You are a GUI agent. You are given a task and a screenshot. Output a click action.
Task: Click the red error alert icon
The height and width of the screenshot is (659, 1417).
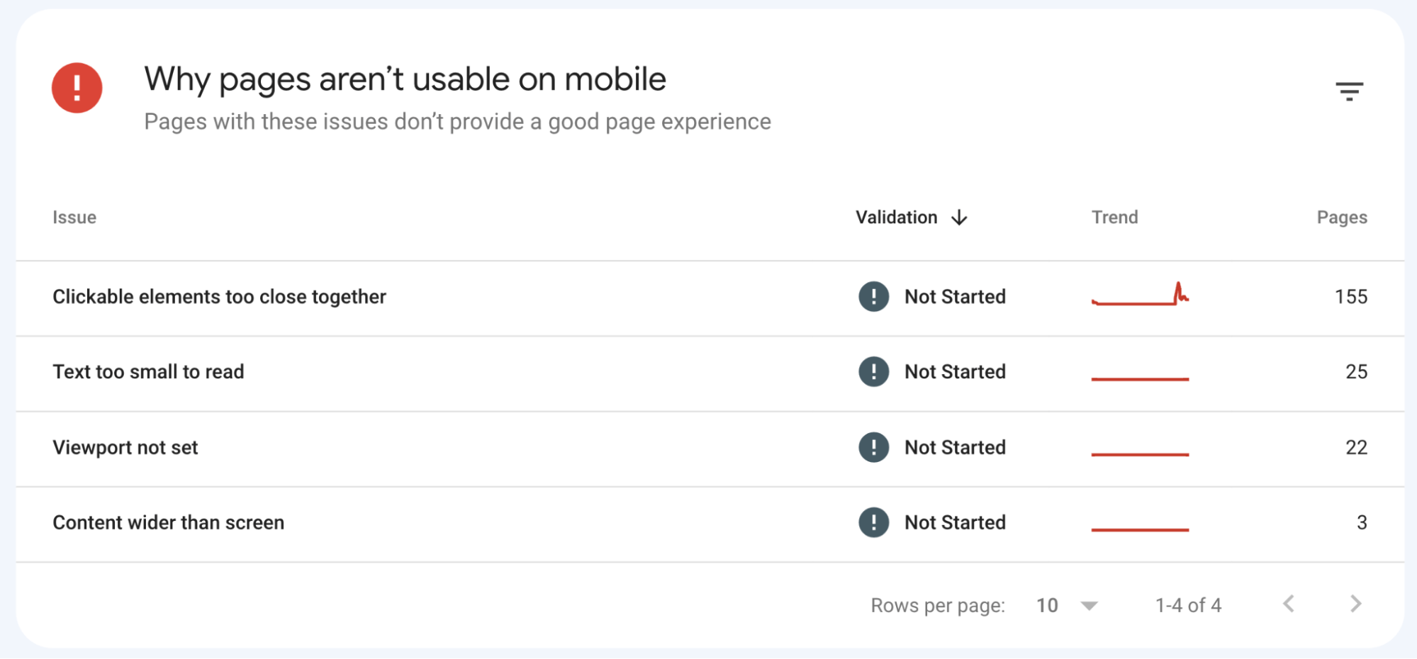click(x=76, y=87)
